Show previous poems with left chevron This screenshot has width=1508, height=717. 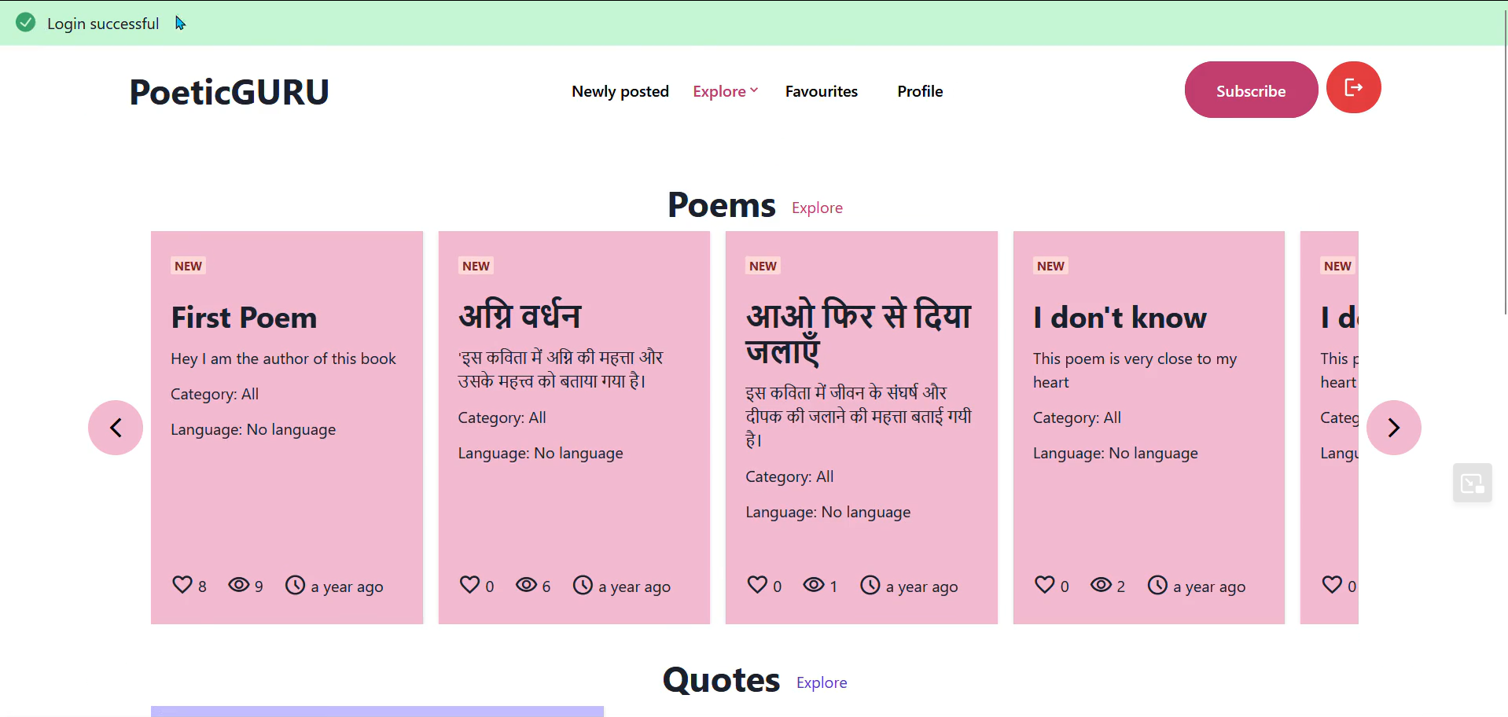coord(116,428)
